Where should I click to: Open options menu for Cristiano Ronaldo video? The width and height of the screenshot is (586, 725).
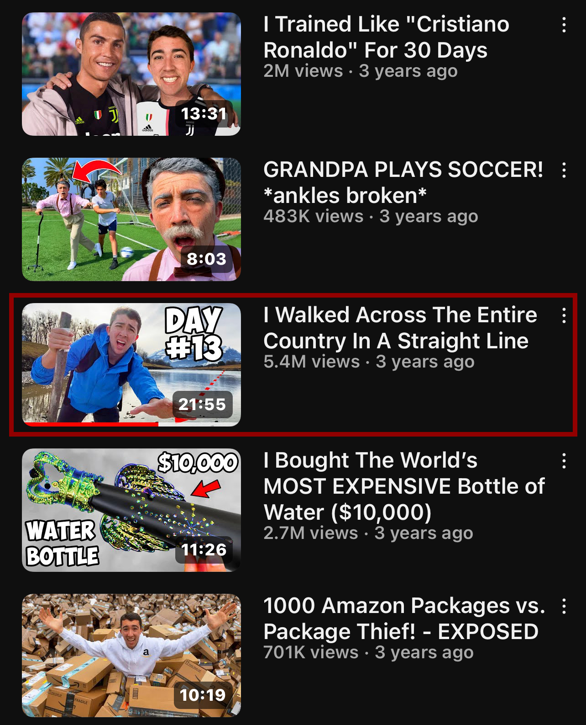[x=564, y=25]
